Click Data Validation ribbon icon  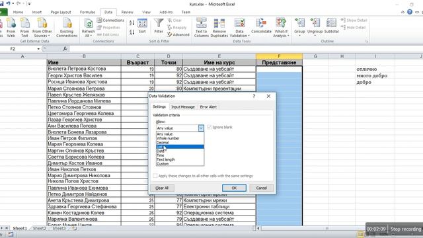pyautogui.click(x=239, y=27)
